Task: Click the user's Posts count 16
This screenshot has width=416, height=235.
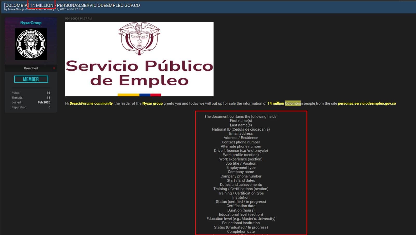Action: coord(48,93)
